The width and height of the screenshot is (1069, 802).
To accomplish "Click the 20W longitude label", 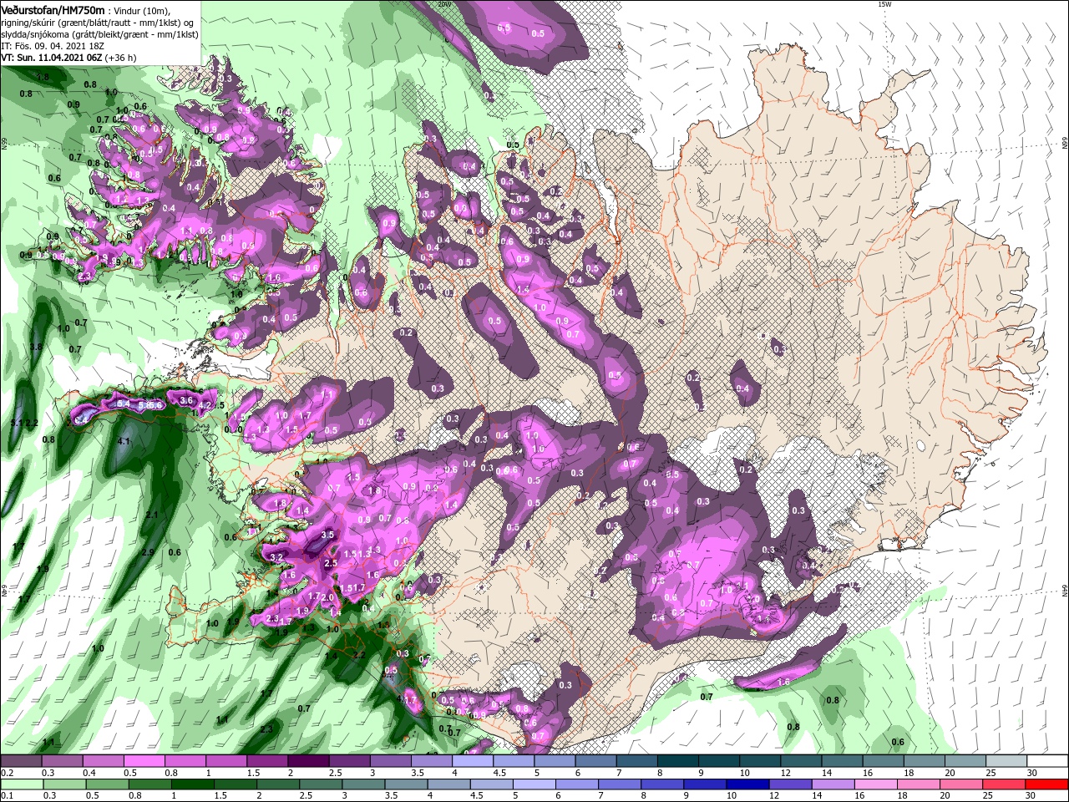I will 445,4.
